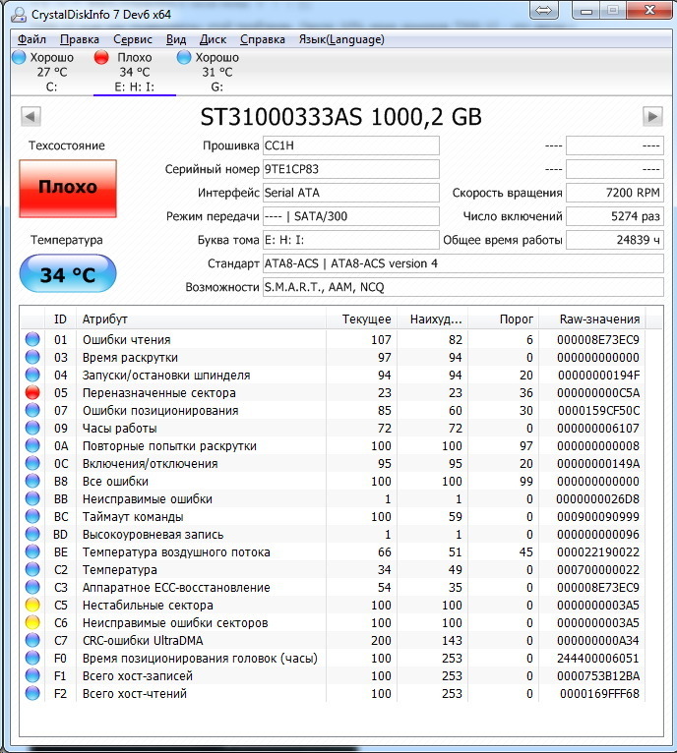Viewport: 677px width, 753px height.
Task: Select the Нестабильные сектора row
Action: (x=333, y=606)
